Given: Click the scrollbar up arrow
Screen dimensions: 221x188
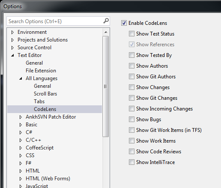Looking at the screenshot, I should 106,32.
